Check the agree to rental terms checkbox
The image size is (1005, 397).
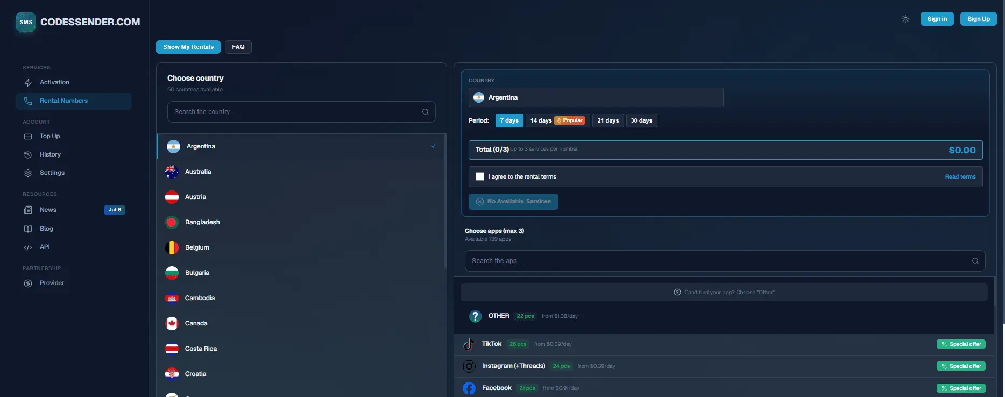[480, 176]
